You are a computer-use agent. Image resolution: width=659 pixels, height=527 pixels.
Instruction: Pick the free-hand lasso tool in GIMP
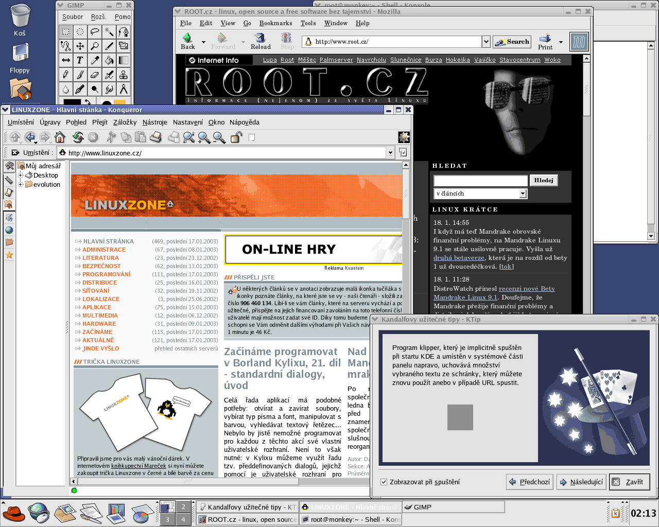click(x=95, y=32)
